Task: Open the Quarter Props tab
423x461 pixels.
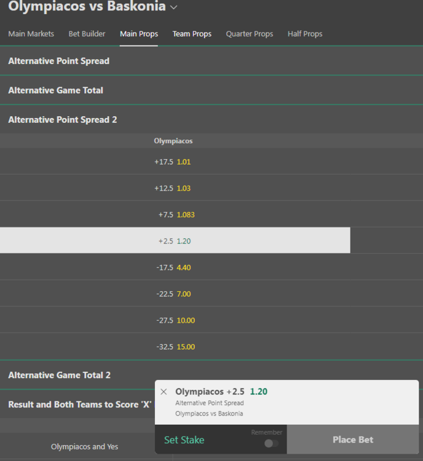Action: 250,34
